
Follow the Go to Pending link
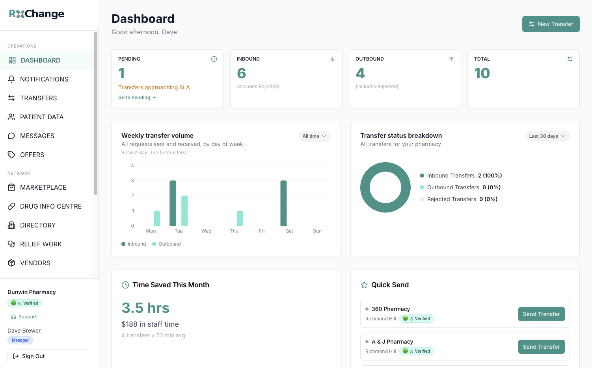point(137,98)
